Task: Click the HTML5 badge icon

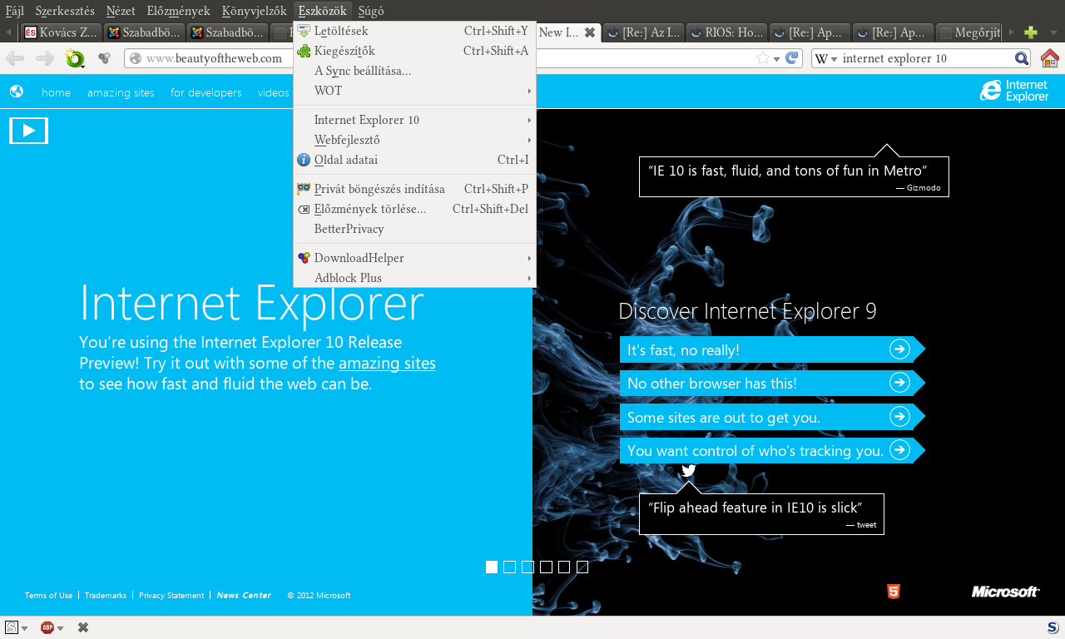Action: (893, 592)
